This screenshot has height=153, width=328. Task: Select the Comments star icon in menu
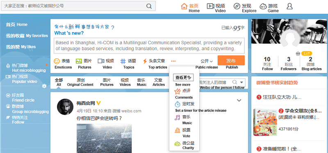click(x=178, y=91)
